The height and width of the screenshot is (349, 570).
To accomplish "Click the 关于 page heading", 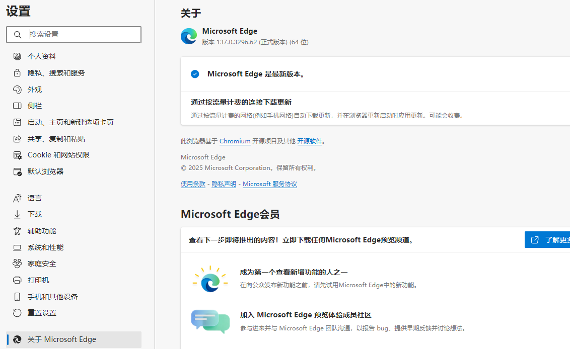I will click(x=191, y=14).
